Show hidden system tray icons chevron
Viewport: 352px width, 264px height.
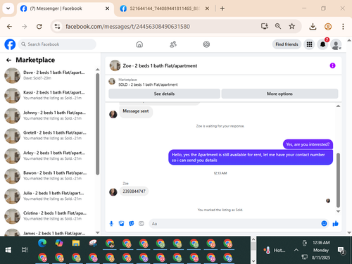click(x=296, y=250)
